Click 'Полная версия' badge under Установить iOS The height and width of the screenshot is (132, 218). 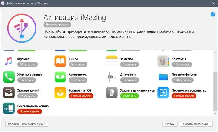tap(81, 96)
